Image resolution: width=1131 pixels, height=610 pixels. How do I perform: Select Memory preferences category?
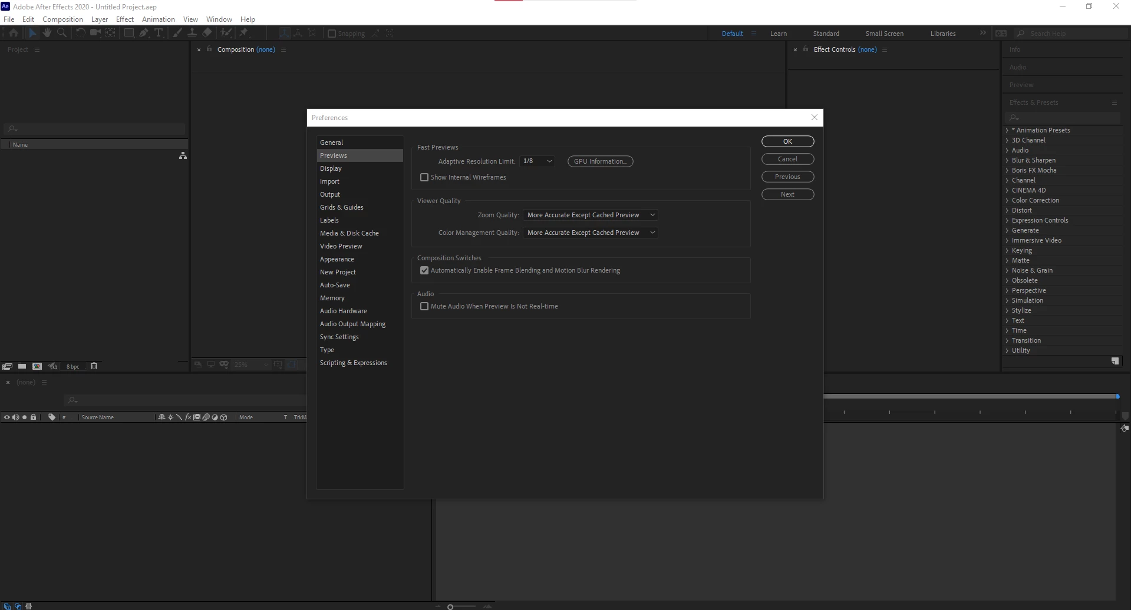pos(360,298)
